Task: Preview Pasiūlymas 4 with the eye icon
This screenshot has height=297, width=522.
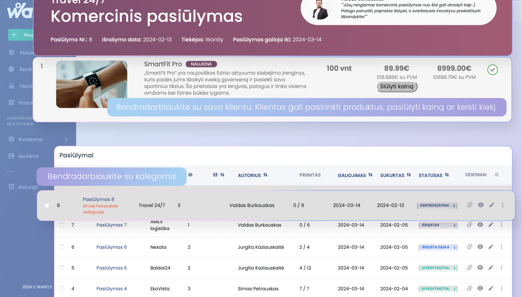Action: click(x=480, y=288)
